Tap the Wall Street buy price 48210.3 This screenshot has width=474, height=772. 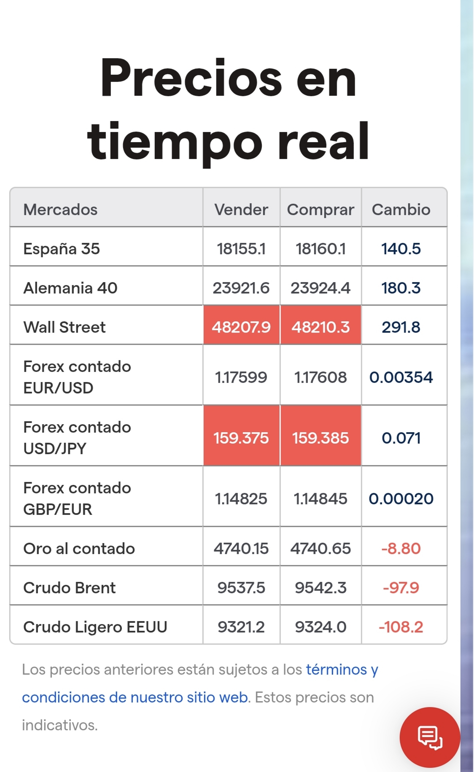click(320, 327)
